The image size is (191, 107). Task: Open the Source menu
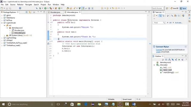13,5
